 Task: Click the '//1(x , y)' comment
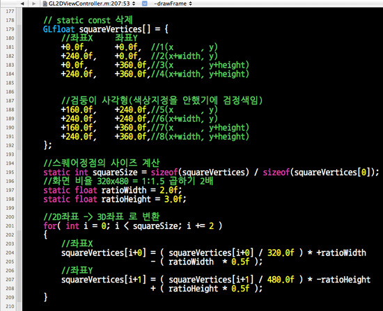pos(184,47)
